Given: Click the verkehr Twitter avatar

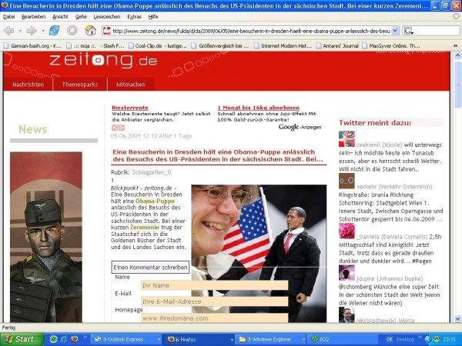Looking at the screenshot, I should [346, 181].
